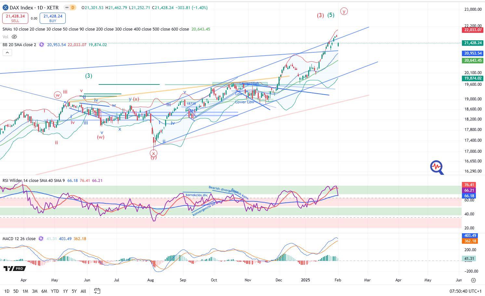Viewport: 485px width, 296px height.
Task: Click the magnifier pulse icon on chart
Action: [x=437, y=167]
